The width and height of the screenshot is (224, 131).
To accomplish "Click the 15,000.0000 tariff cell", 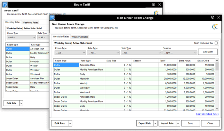I will click(168, 65).
